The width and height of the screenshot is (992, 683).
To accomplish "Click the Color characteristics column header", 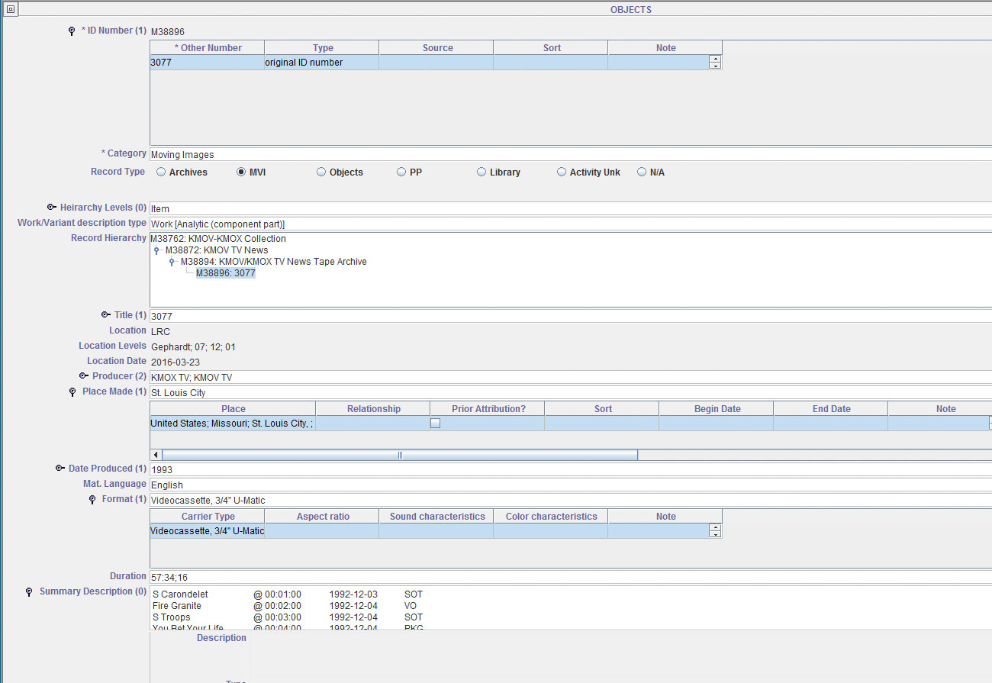I will (x=551, y=517).
